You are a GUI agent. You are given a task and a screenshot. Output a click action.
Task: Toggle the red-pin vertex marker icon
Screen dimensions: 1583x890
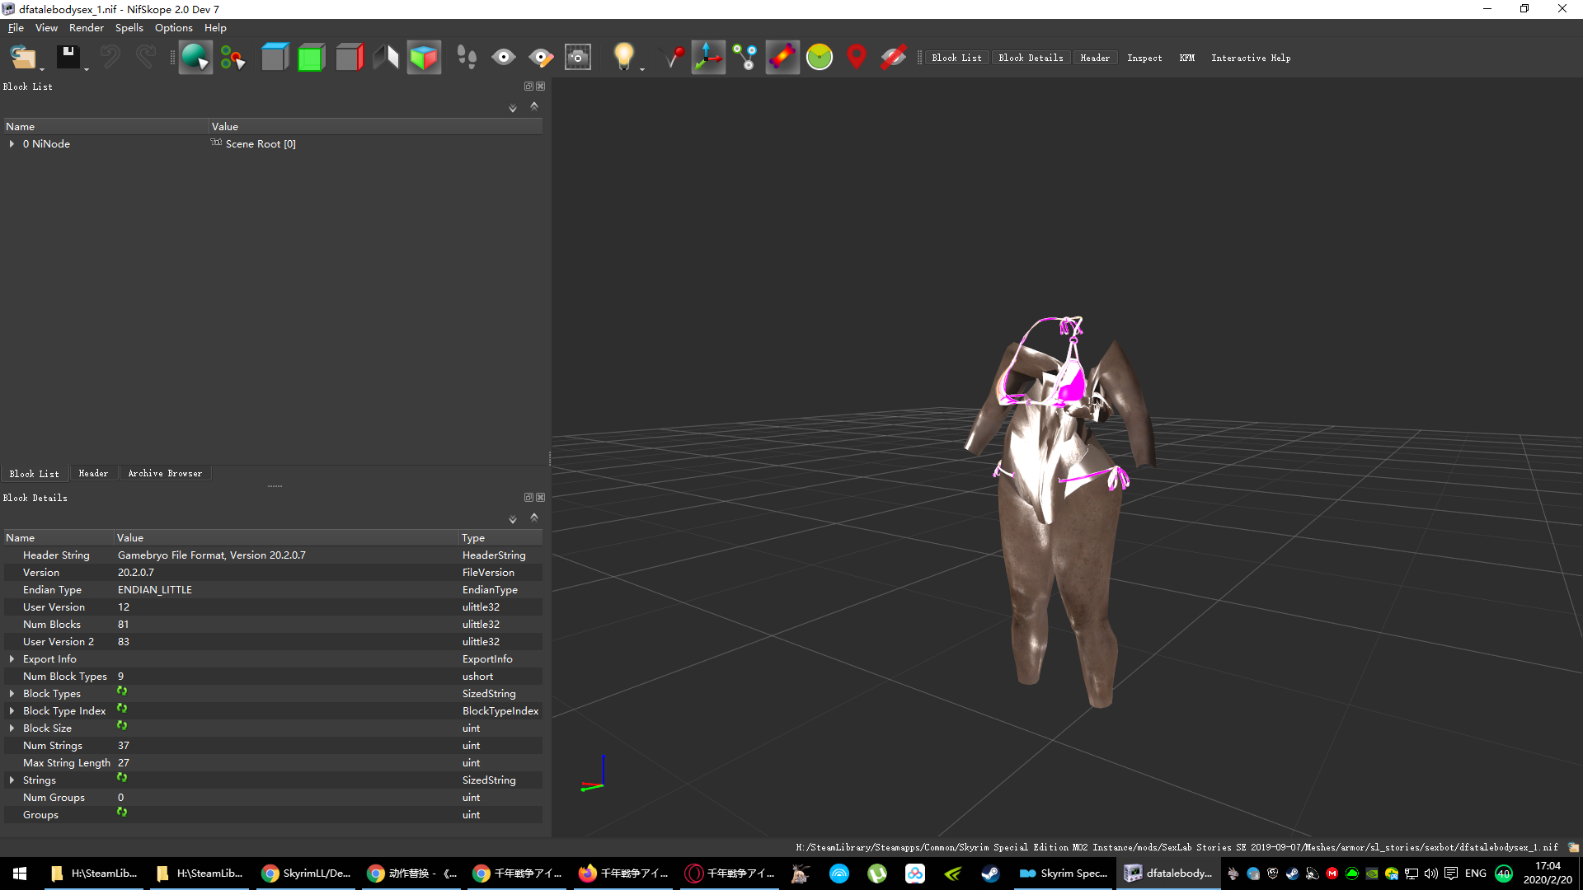[x=674, y=57]
